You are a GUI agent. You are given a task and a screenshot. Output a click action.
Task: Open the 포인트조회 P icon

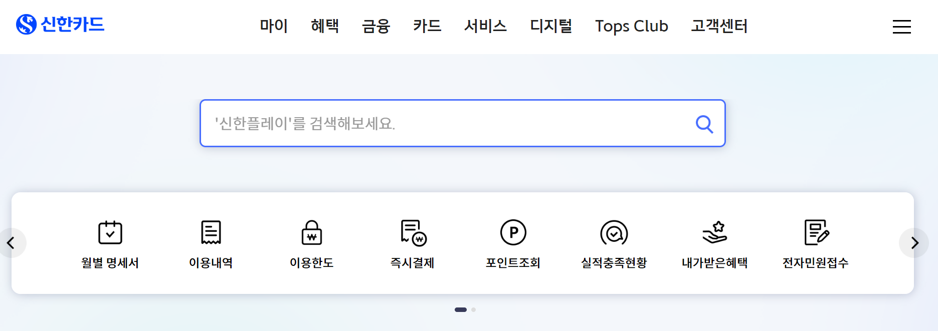click(x=513, y=232)
